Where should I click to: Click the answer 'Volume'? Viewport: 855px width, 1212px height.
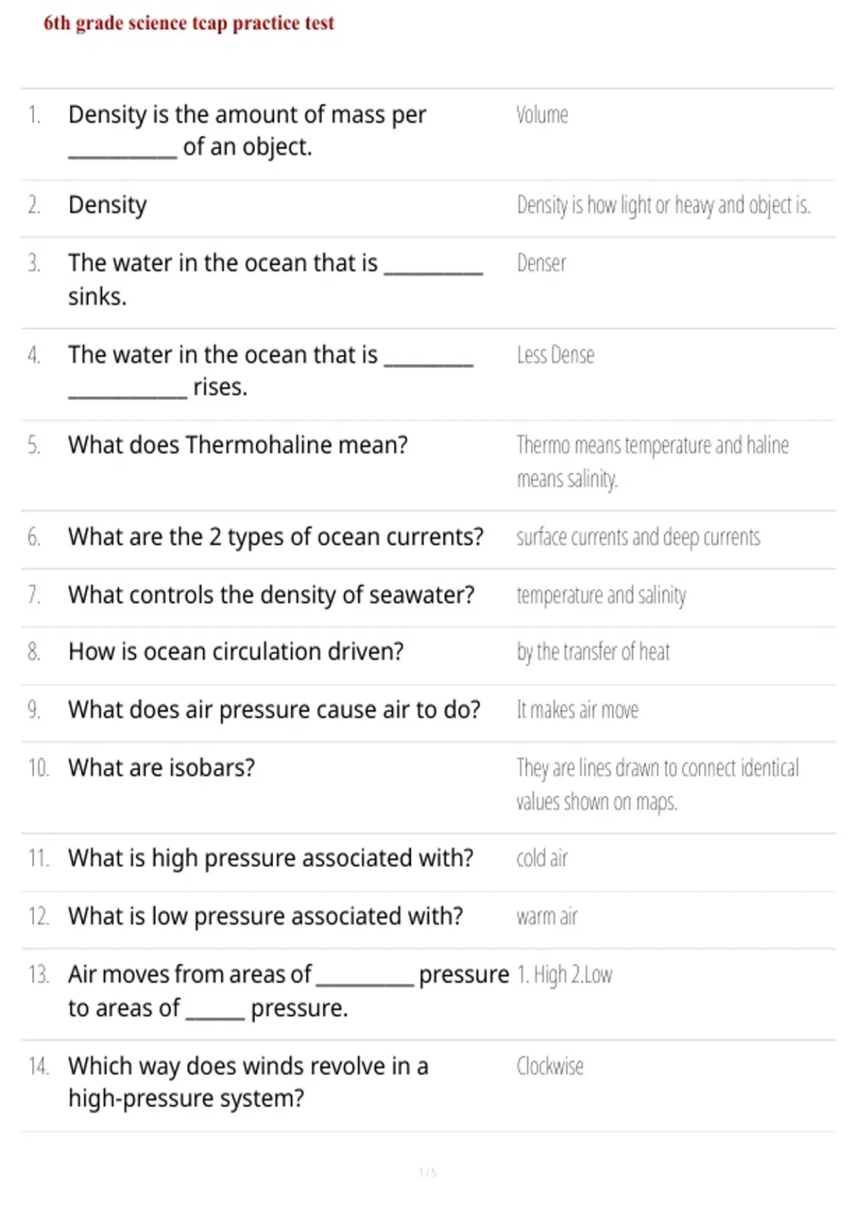[542, 115]
